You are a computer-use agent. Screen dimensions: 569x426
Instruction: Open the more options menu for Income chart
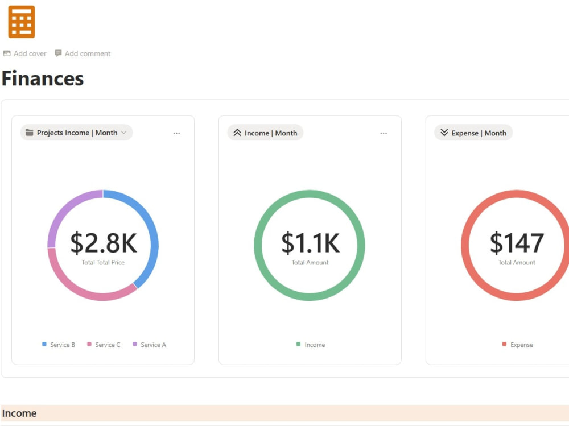[384, 133]
